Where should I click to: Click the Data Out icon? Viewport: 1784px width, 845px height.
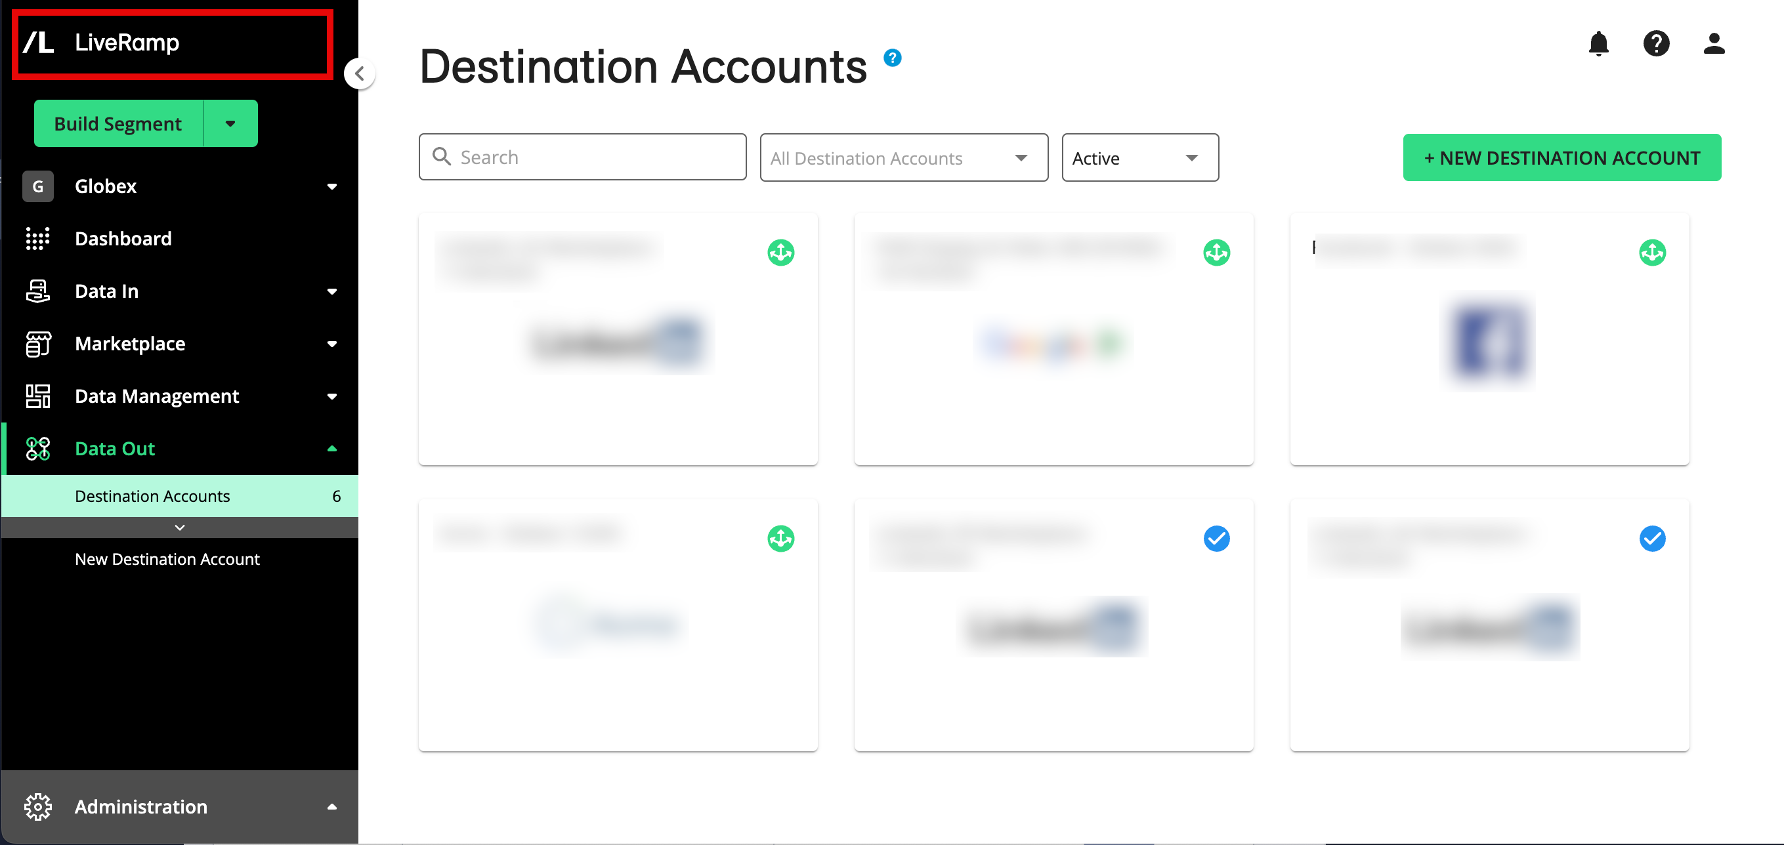point(38,449)
